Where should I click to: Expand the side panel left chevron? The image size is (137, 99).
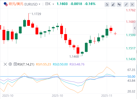click(135, 28)
